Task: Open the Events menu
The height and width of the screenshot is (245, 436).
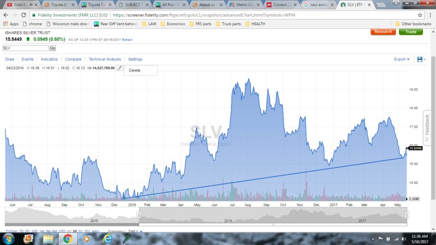Action: click(x=27, y=59)
